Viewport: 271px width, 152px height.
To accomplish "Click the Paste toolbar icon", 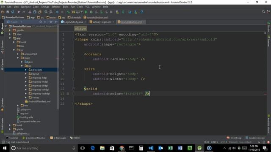I will (40, 12).
